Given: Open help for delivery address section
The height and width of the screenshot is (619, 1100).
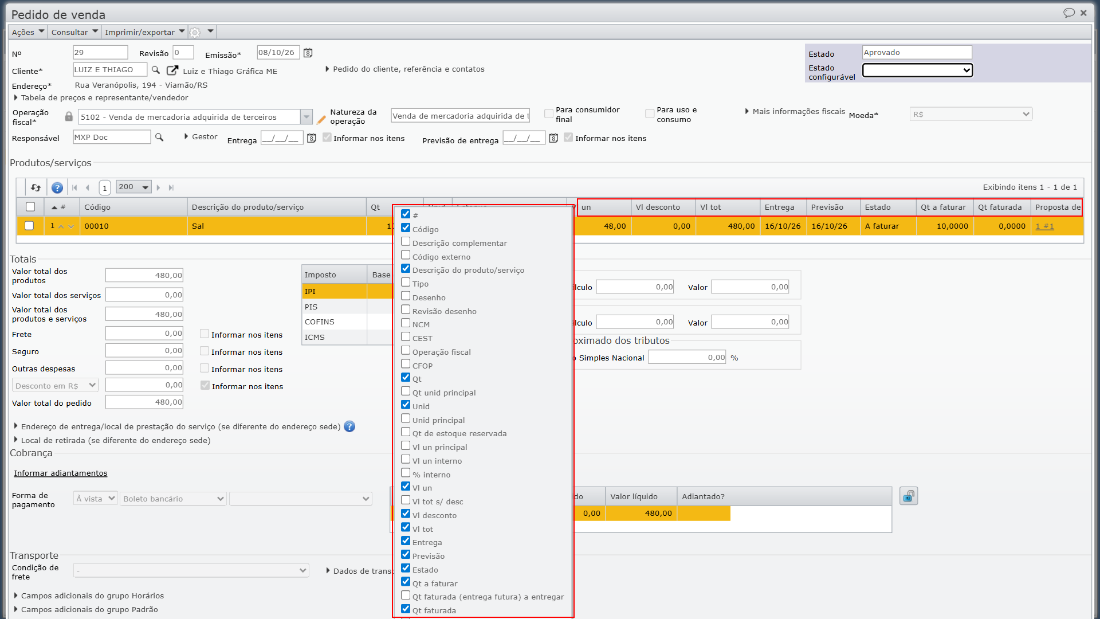Looking at the screenshot, I should click(349, 426).
